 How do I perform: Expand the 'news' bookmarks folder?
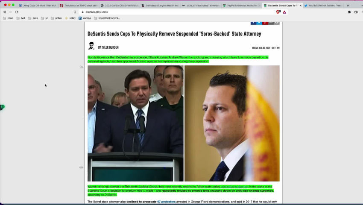click(8, 18)
